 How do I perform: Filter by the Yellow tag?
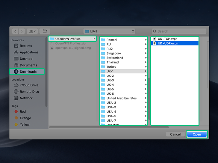point(25,124)
